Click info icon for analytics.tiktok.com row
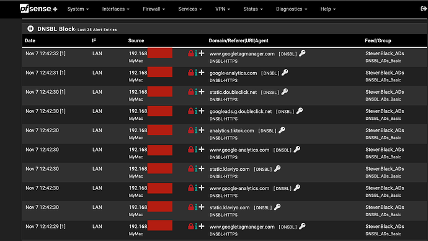Viewport: 428px width, 241px height. (196, 130)
